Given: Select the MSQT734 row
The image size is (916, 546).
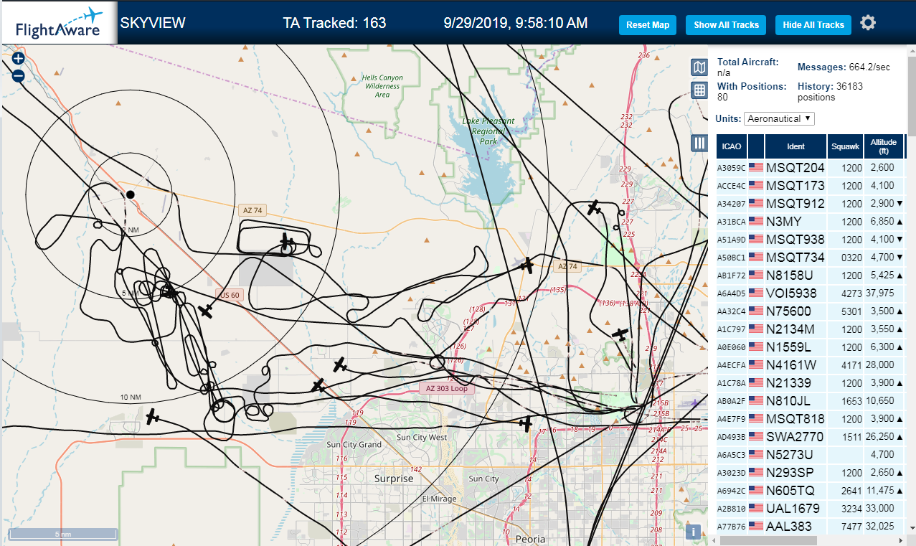Looking at the screenshot, I should (811, 258).
